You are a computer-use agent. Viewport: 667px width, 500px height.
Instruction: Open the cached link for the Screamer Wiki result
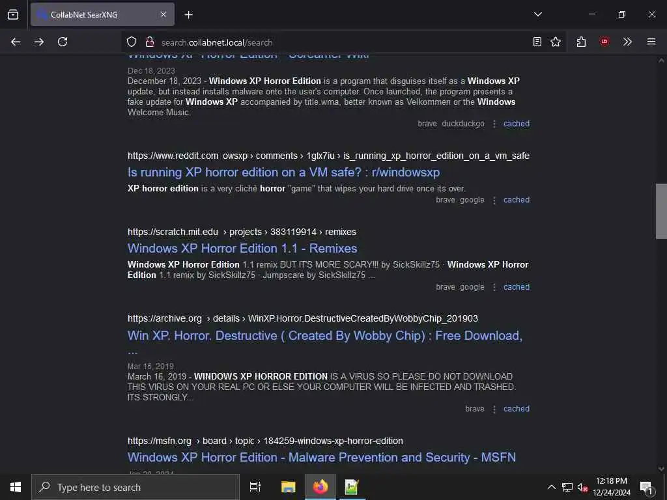tap(517, 124)
